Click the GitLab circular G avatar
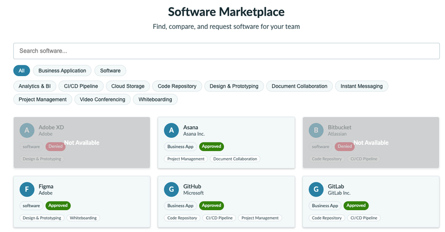Image resolution: width=445 pixels, height=232 pixels. [316, 189]
